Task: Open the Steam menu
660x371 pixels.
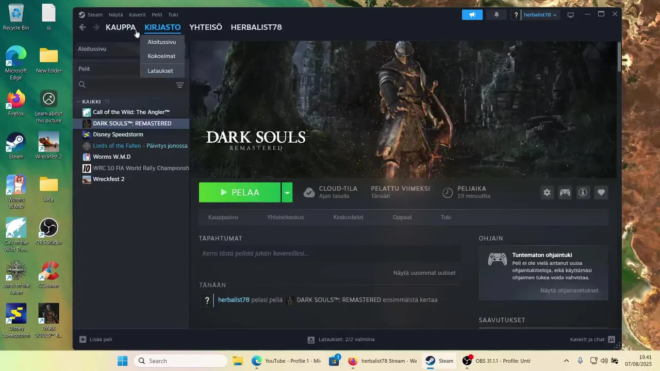Action: point(91,15)
